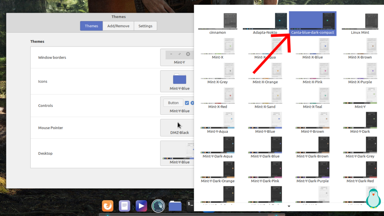Choose the Mint-Y-Dark-Pink theme
This screenshot has width=384, height=216.
[x=265, y=172]
